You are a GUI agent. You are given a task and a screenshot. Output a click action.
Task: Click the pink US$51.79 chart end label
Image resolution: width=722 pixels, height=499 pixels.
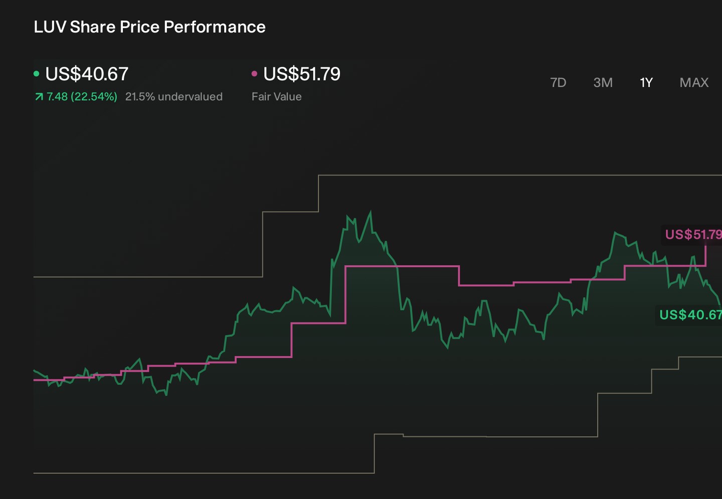coord(693,234)
